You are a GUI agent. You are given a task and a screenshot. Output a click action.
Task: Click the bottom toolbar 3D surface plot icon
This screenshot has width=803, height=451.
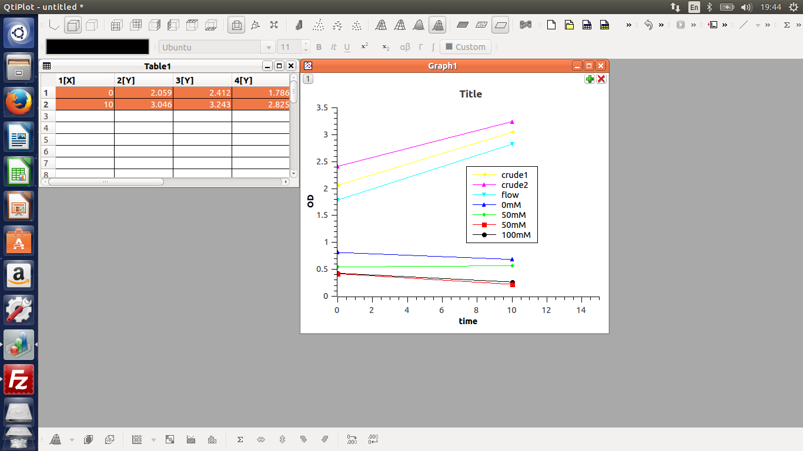pyautogui.click(x=55, y=439)
